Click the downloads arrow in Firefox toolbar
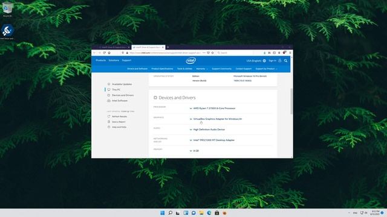The image size is (387, 217). [264, 52]
